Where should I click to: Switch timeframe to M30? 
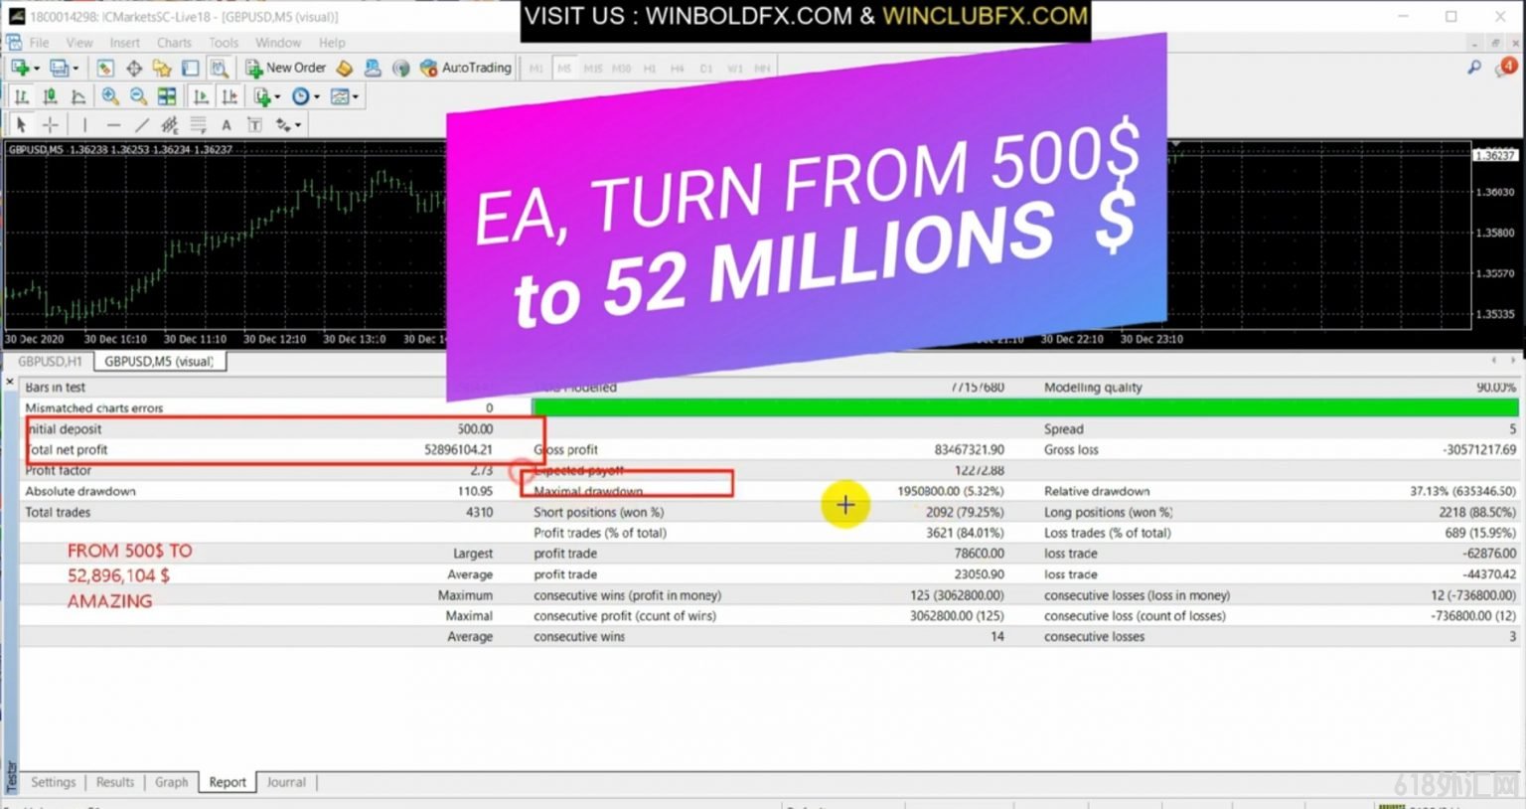pos(622,69)
